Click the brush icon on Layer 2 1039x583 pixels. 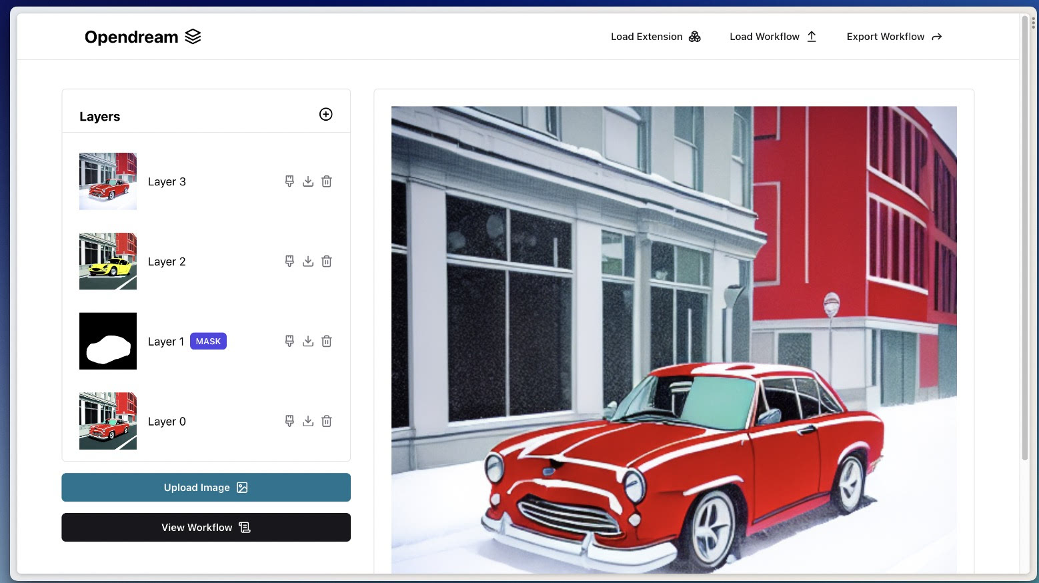point(289,261)
